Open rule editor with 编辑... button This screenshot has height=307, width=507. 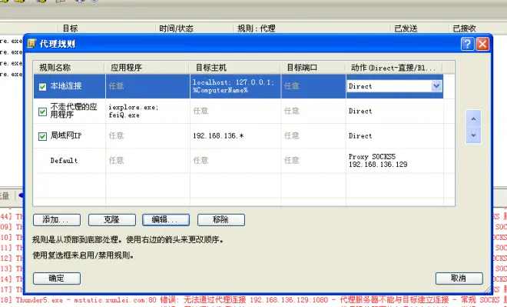166,220
